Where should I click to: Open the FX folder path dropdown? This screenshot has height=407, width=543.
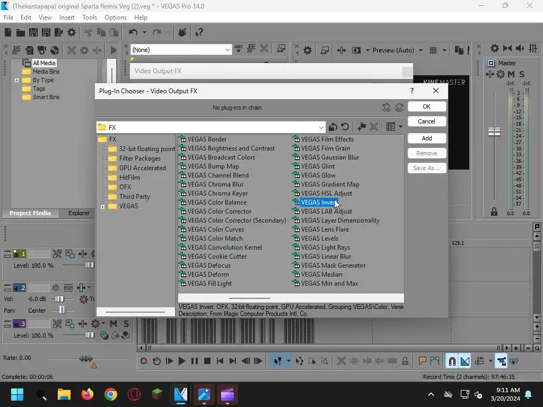pos(321,127)
